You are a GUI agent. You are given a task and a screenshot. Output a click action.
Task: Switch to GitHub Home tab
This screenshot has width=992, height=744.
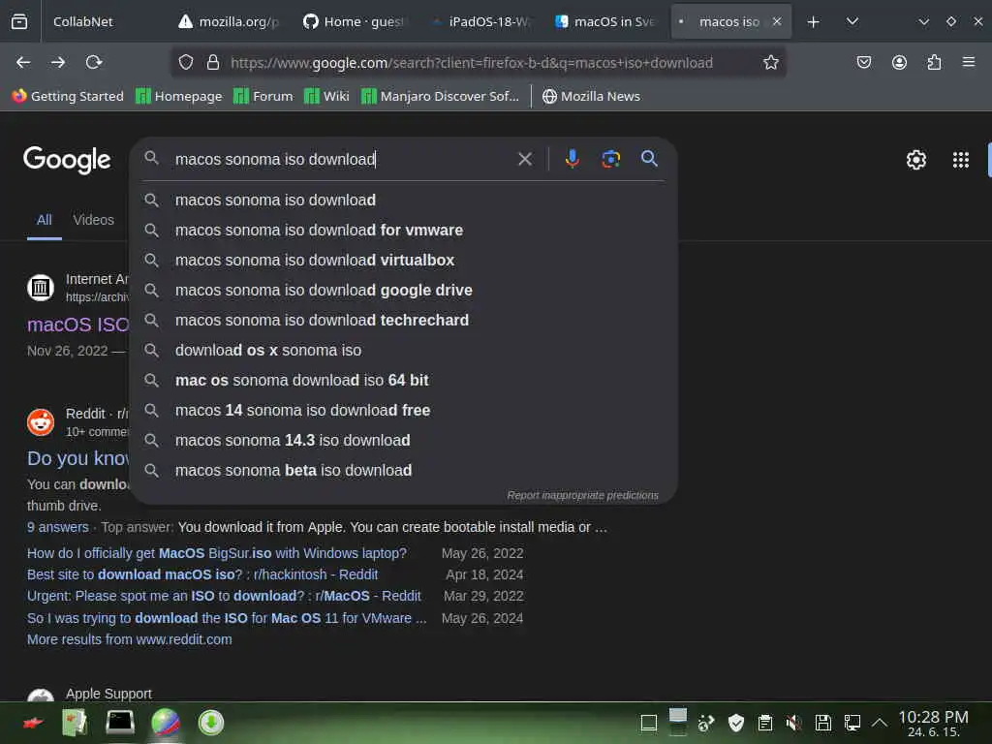coord(353,21)
